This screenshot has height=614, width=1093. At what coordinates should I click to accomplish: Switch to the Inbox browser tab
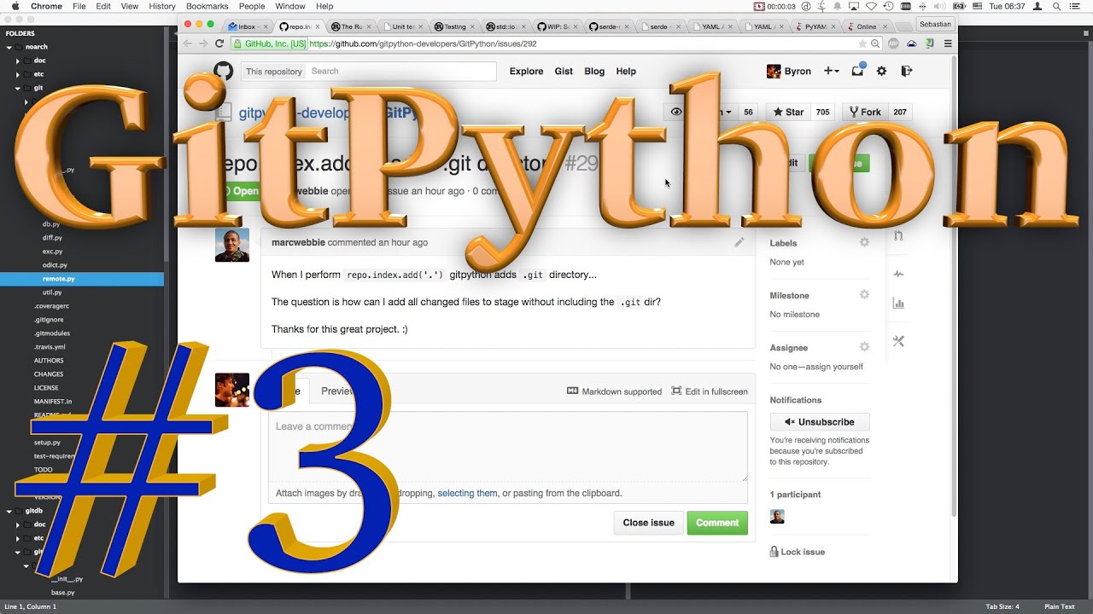pos(246,26)
